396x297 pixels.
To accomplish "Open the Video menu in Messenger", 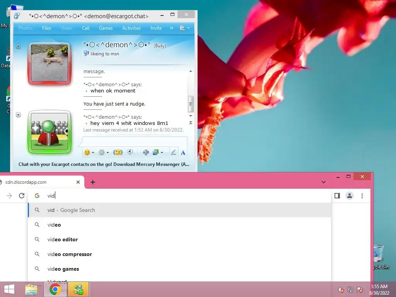I will click(x=67, y=28).
